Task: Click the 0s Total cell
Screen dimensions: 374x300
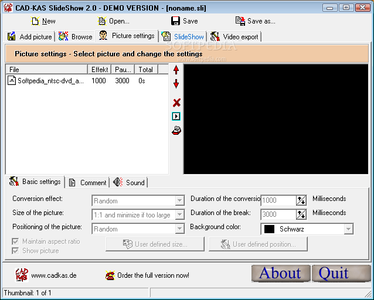Action: (x=142, y=81)
